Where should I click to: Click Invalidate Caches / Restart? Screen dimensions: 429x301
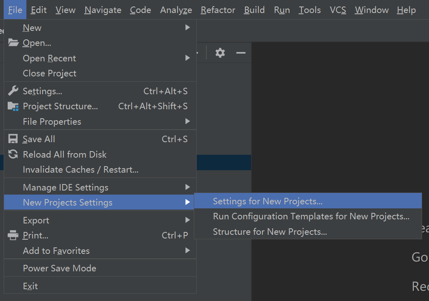point(80,169)
